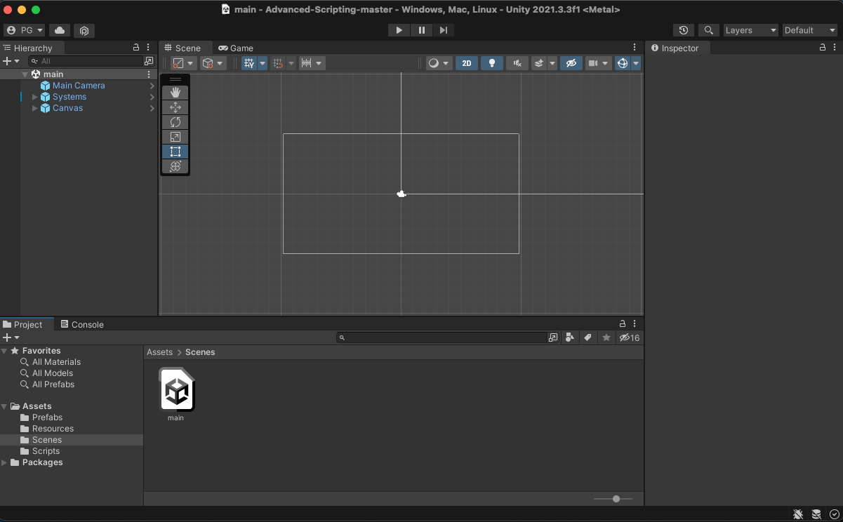This screenshot has width=843, height=522.
Task: Click the favorites star icon in Project toolbar
Action: point(606,337)
